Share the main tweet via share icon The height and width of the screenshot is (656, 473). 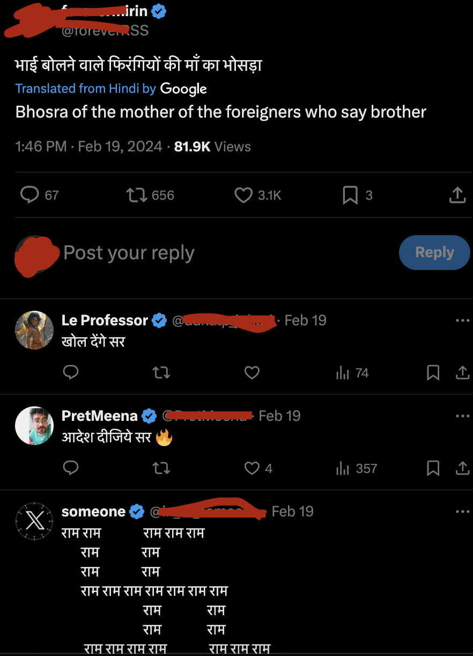(x=457, y=195)
